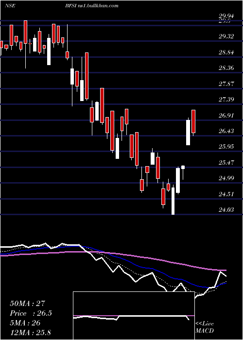Click the 50MA : 27 readout
Image resolution: width=243 pixels, height=340 pixels.
pyautogui.click(x=27, y=304)
